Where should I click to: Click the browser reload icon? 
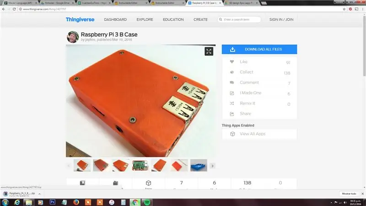[x=14, y=9]
